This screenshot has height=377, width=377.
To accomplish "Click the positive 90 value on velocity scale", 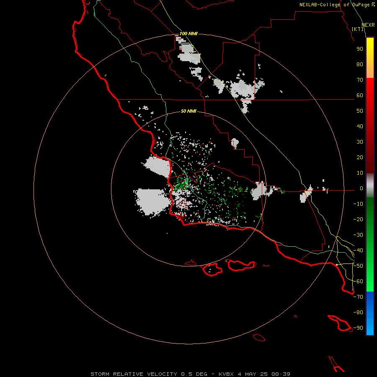I will [360, 49].
